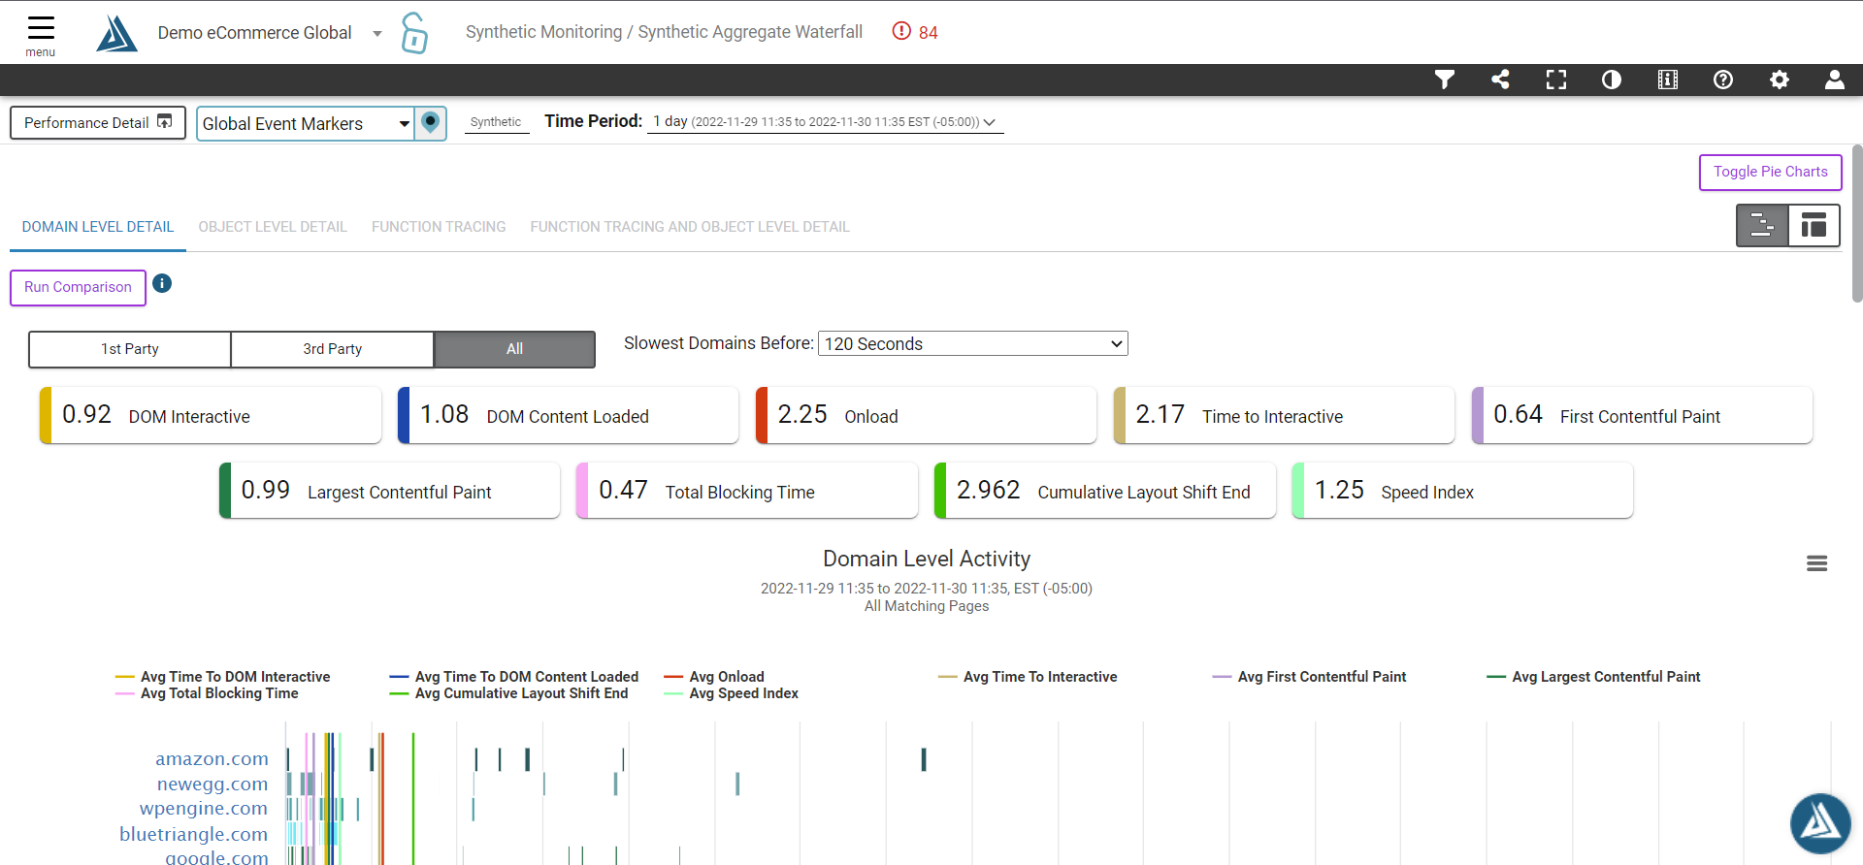This screenshot has width=1863, height=865.
Task: Filter by 3rd Party domains
Action: point(333,349)
